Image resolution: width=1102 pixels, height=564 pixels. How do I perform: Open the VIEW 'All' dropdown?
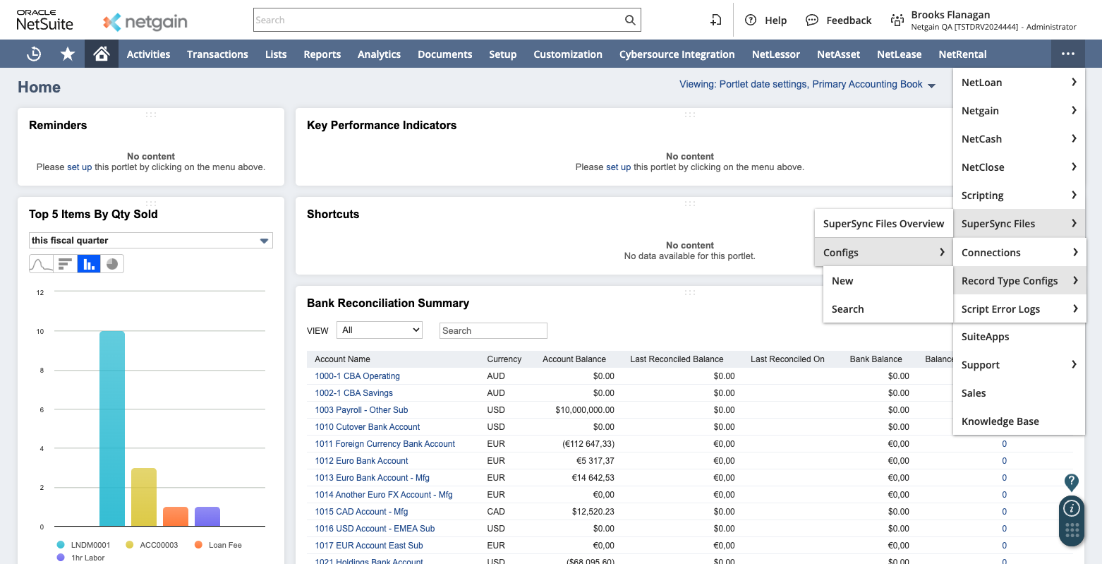[380, 330]
